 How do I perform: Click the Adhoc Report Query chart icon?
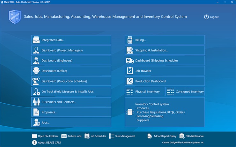click(x=150, y=136)
